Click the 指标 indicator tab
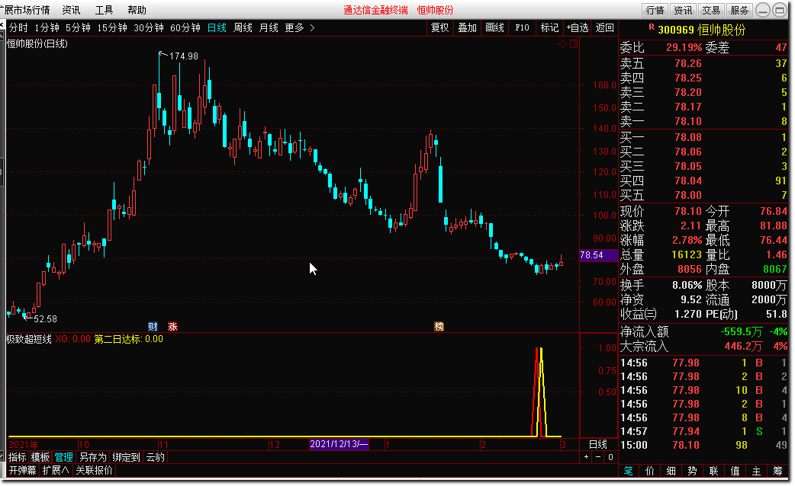Image resolution: width=795 pixels, height=486 pixels. click(x=18, y=457)
